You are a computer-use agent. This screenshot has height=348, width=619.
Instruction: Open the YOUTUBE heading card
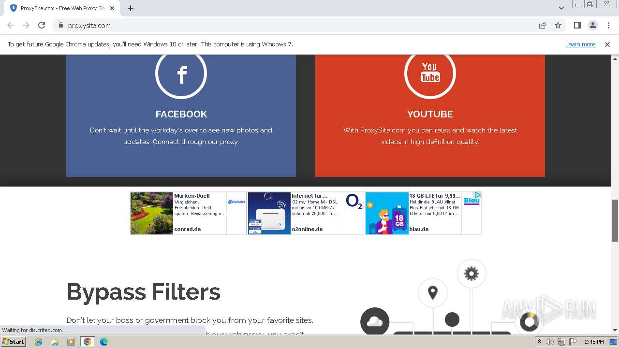pos(430,114)
